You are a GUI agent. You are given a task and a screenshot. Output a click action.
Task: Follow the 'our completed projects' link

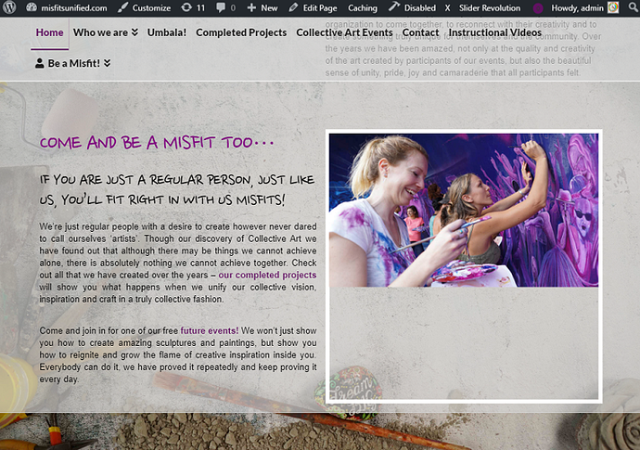coord(267,276)
